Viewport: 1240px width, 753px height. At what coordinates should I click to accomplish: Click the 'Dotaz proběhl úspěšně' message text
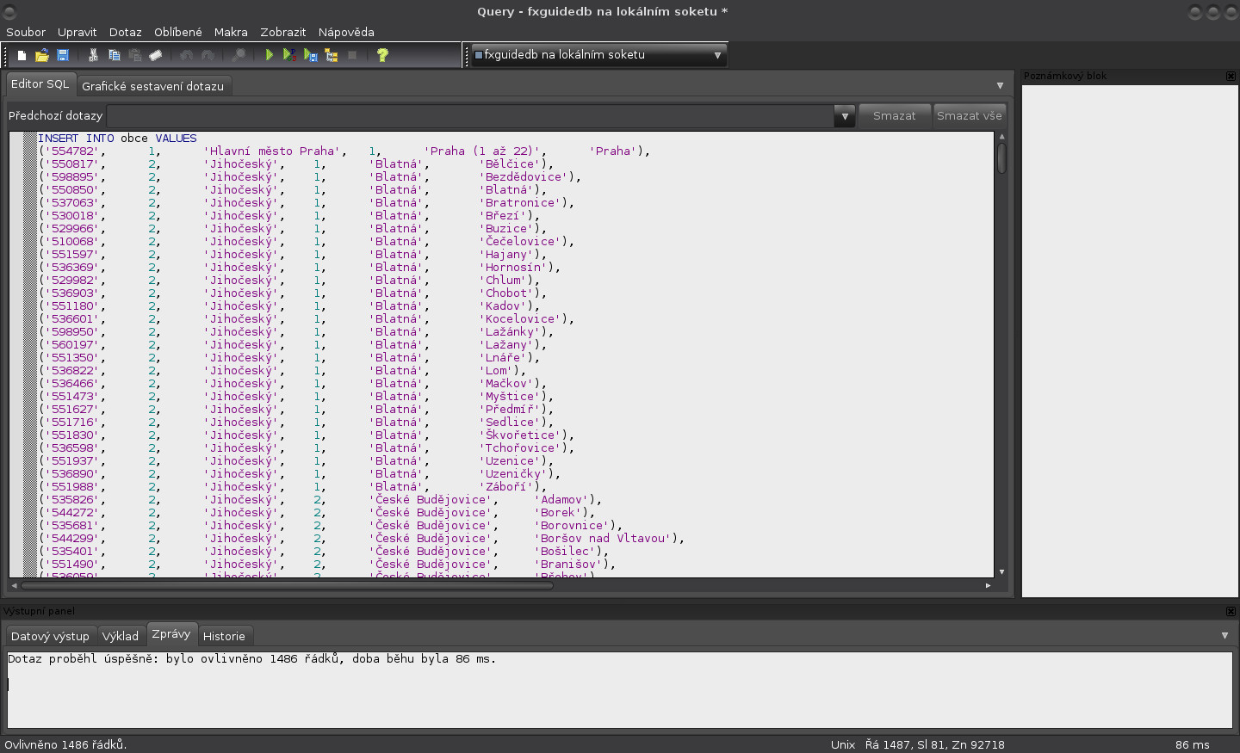pyautogui.click(x=251, y=659)
